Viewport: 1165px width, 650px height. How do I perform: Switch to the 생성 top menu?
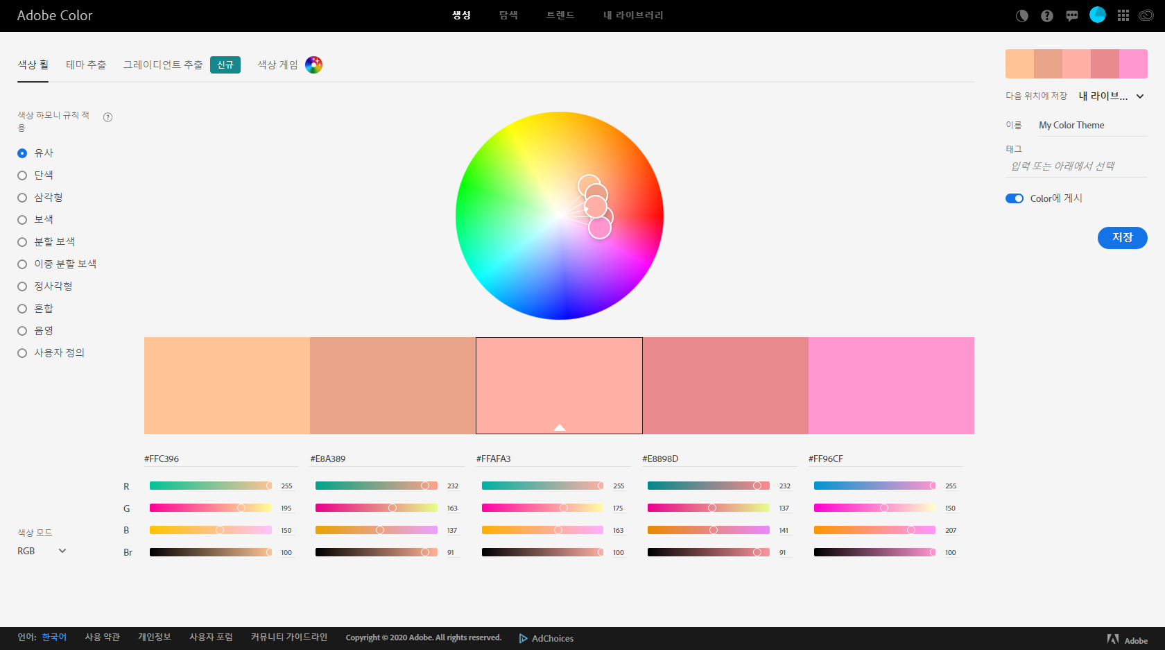click(461, 15)
